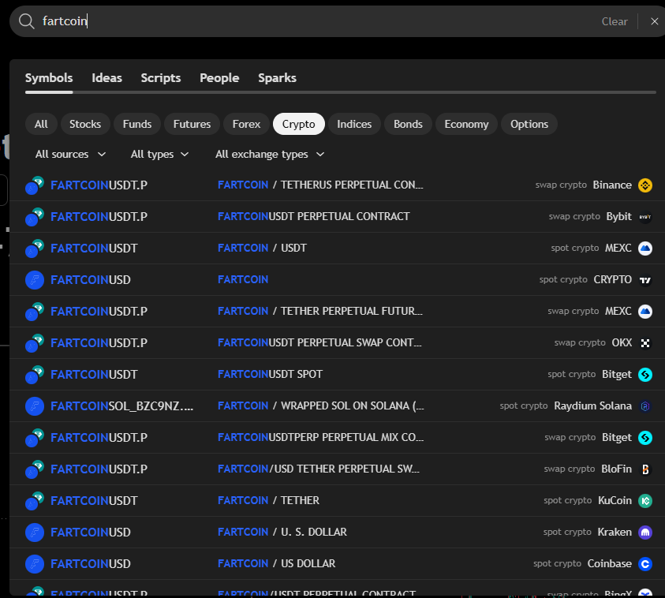Screen dimensions: 665x598
Task: Click the Raydium Solana logo
Action: point(645,406)
